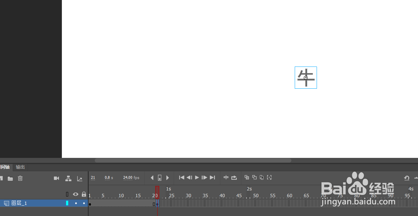Image resolution: width=418 pixels, height=216 pixels.
Task: Click current frame number 21 field
Action: pos(93,178)
